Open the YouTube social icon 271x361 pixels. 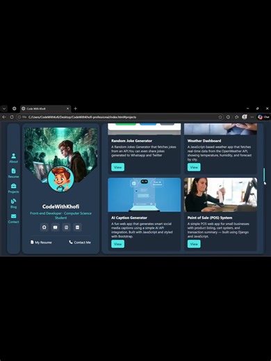click(x=55, y=227)
